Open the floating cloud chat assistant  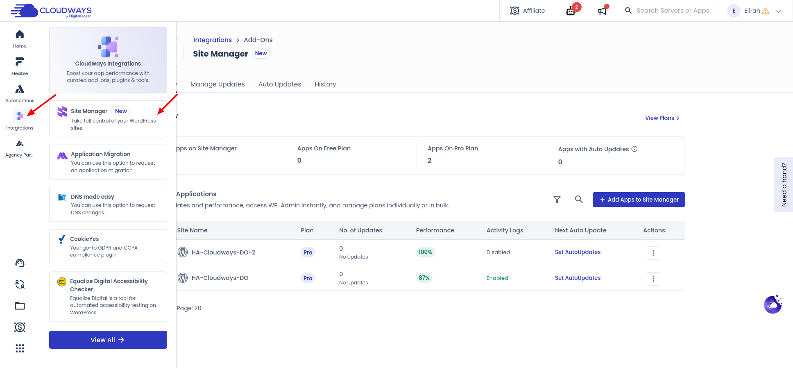(773, 304)
